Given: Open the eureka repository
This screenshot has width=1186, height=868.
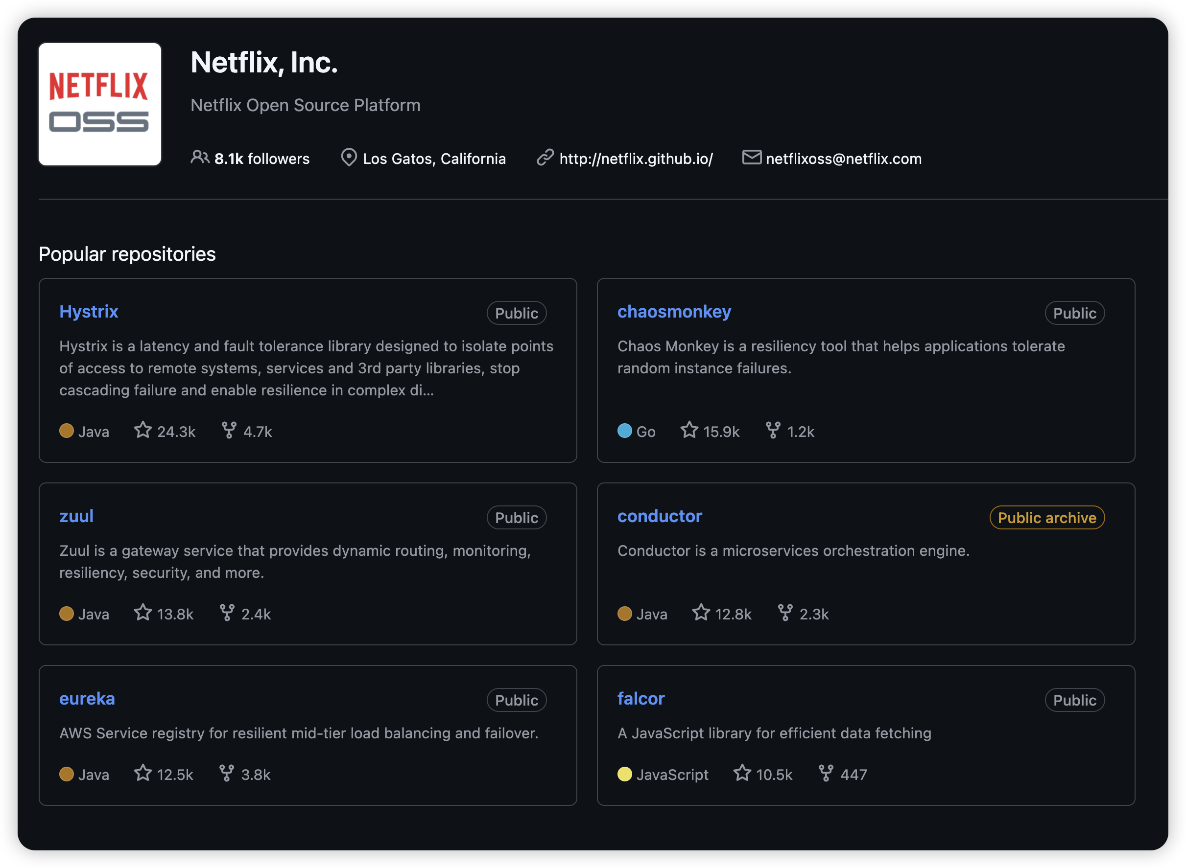Looking at the screenshot, I should click(x=87, y=698).
